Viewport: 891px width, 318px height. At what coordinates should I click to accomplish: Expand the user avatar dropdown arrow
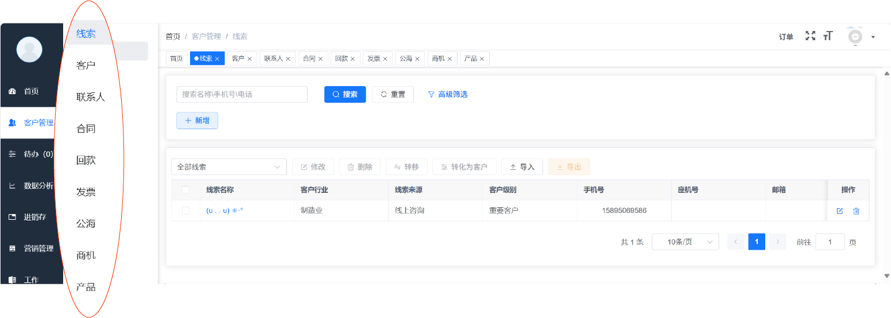click(x=873, y=37)
